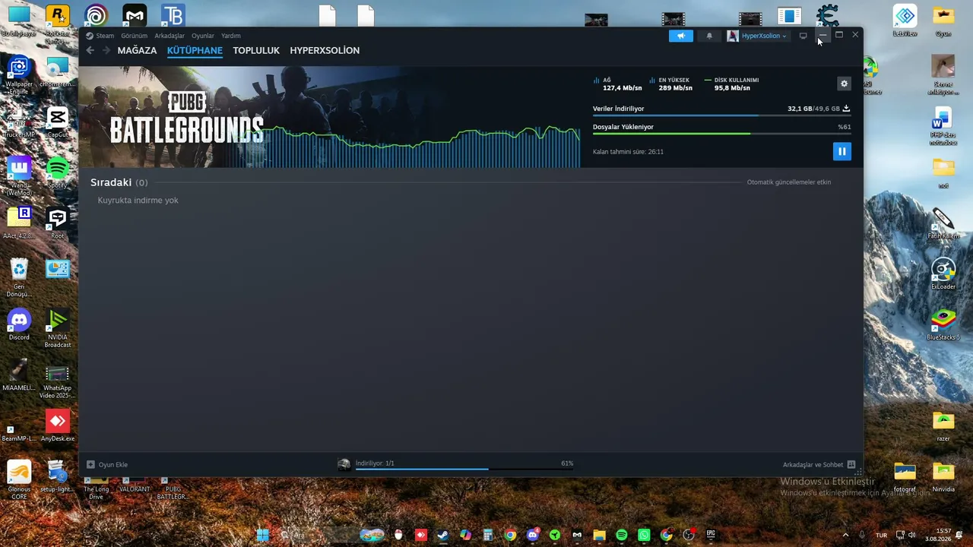Pause the PUBG download
This screenshot has height=547, width=973.
pos(841,151)
